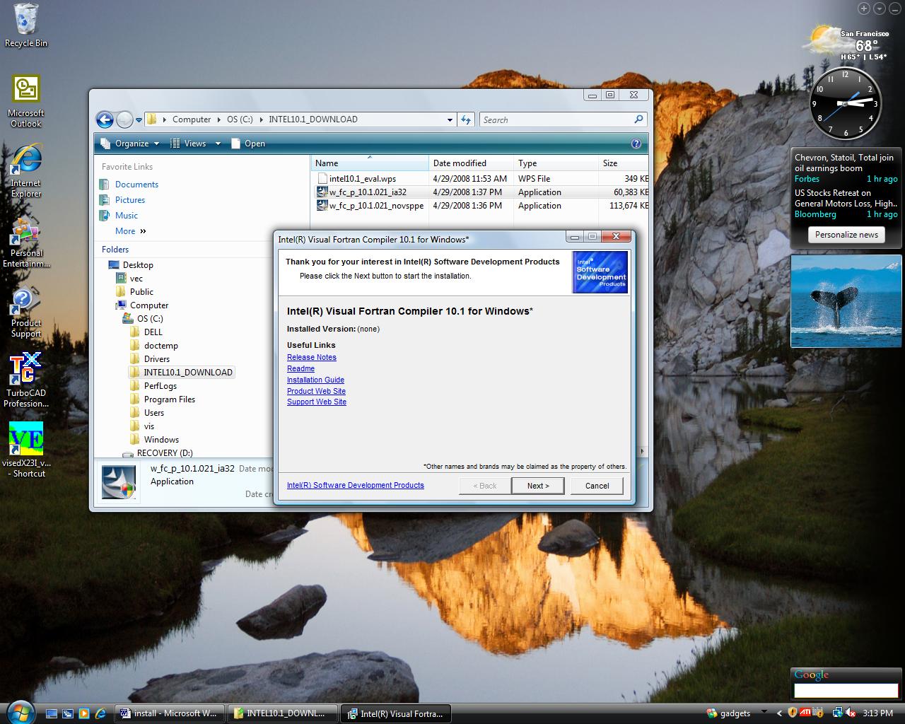This screenshot has width=905, height=724.
Task: Open Intel(R) Software Development Products link
Action: pyautogui.click(x=356, y=485)
